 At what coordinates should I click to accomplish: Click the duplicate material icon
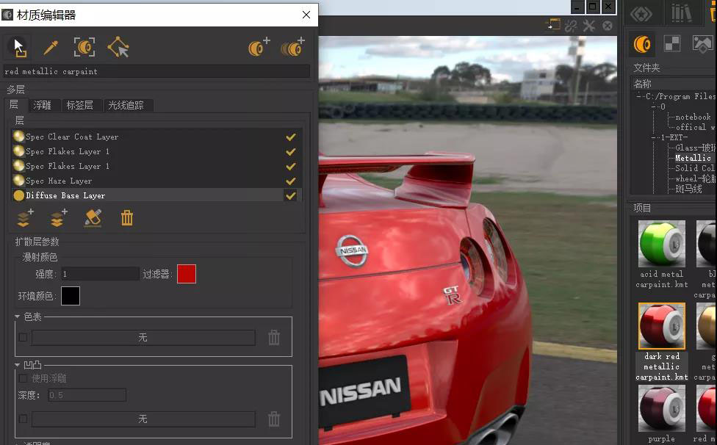coord(292,48)
